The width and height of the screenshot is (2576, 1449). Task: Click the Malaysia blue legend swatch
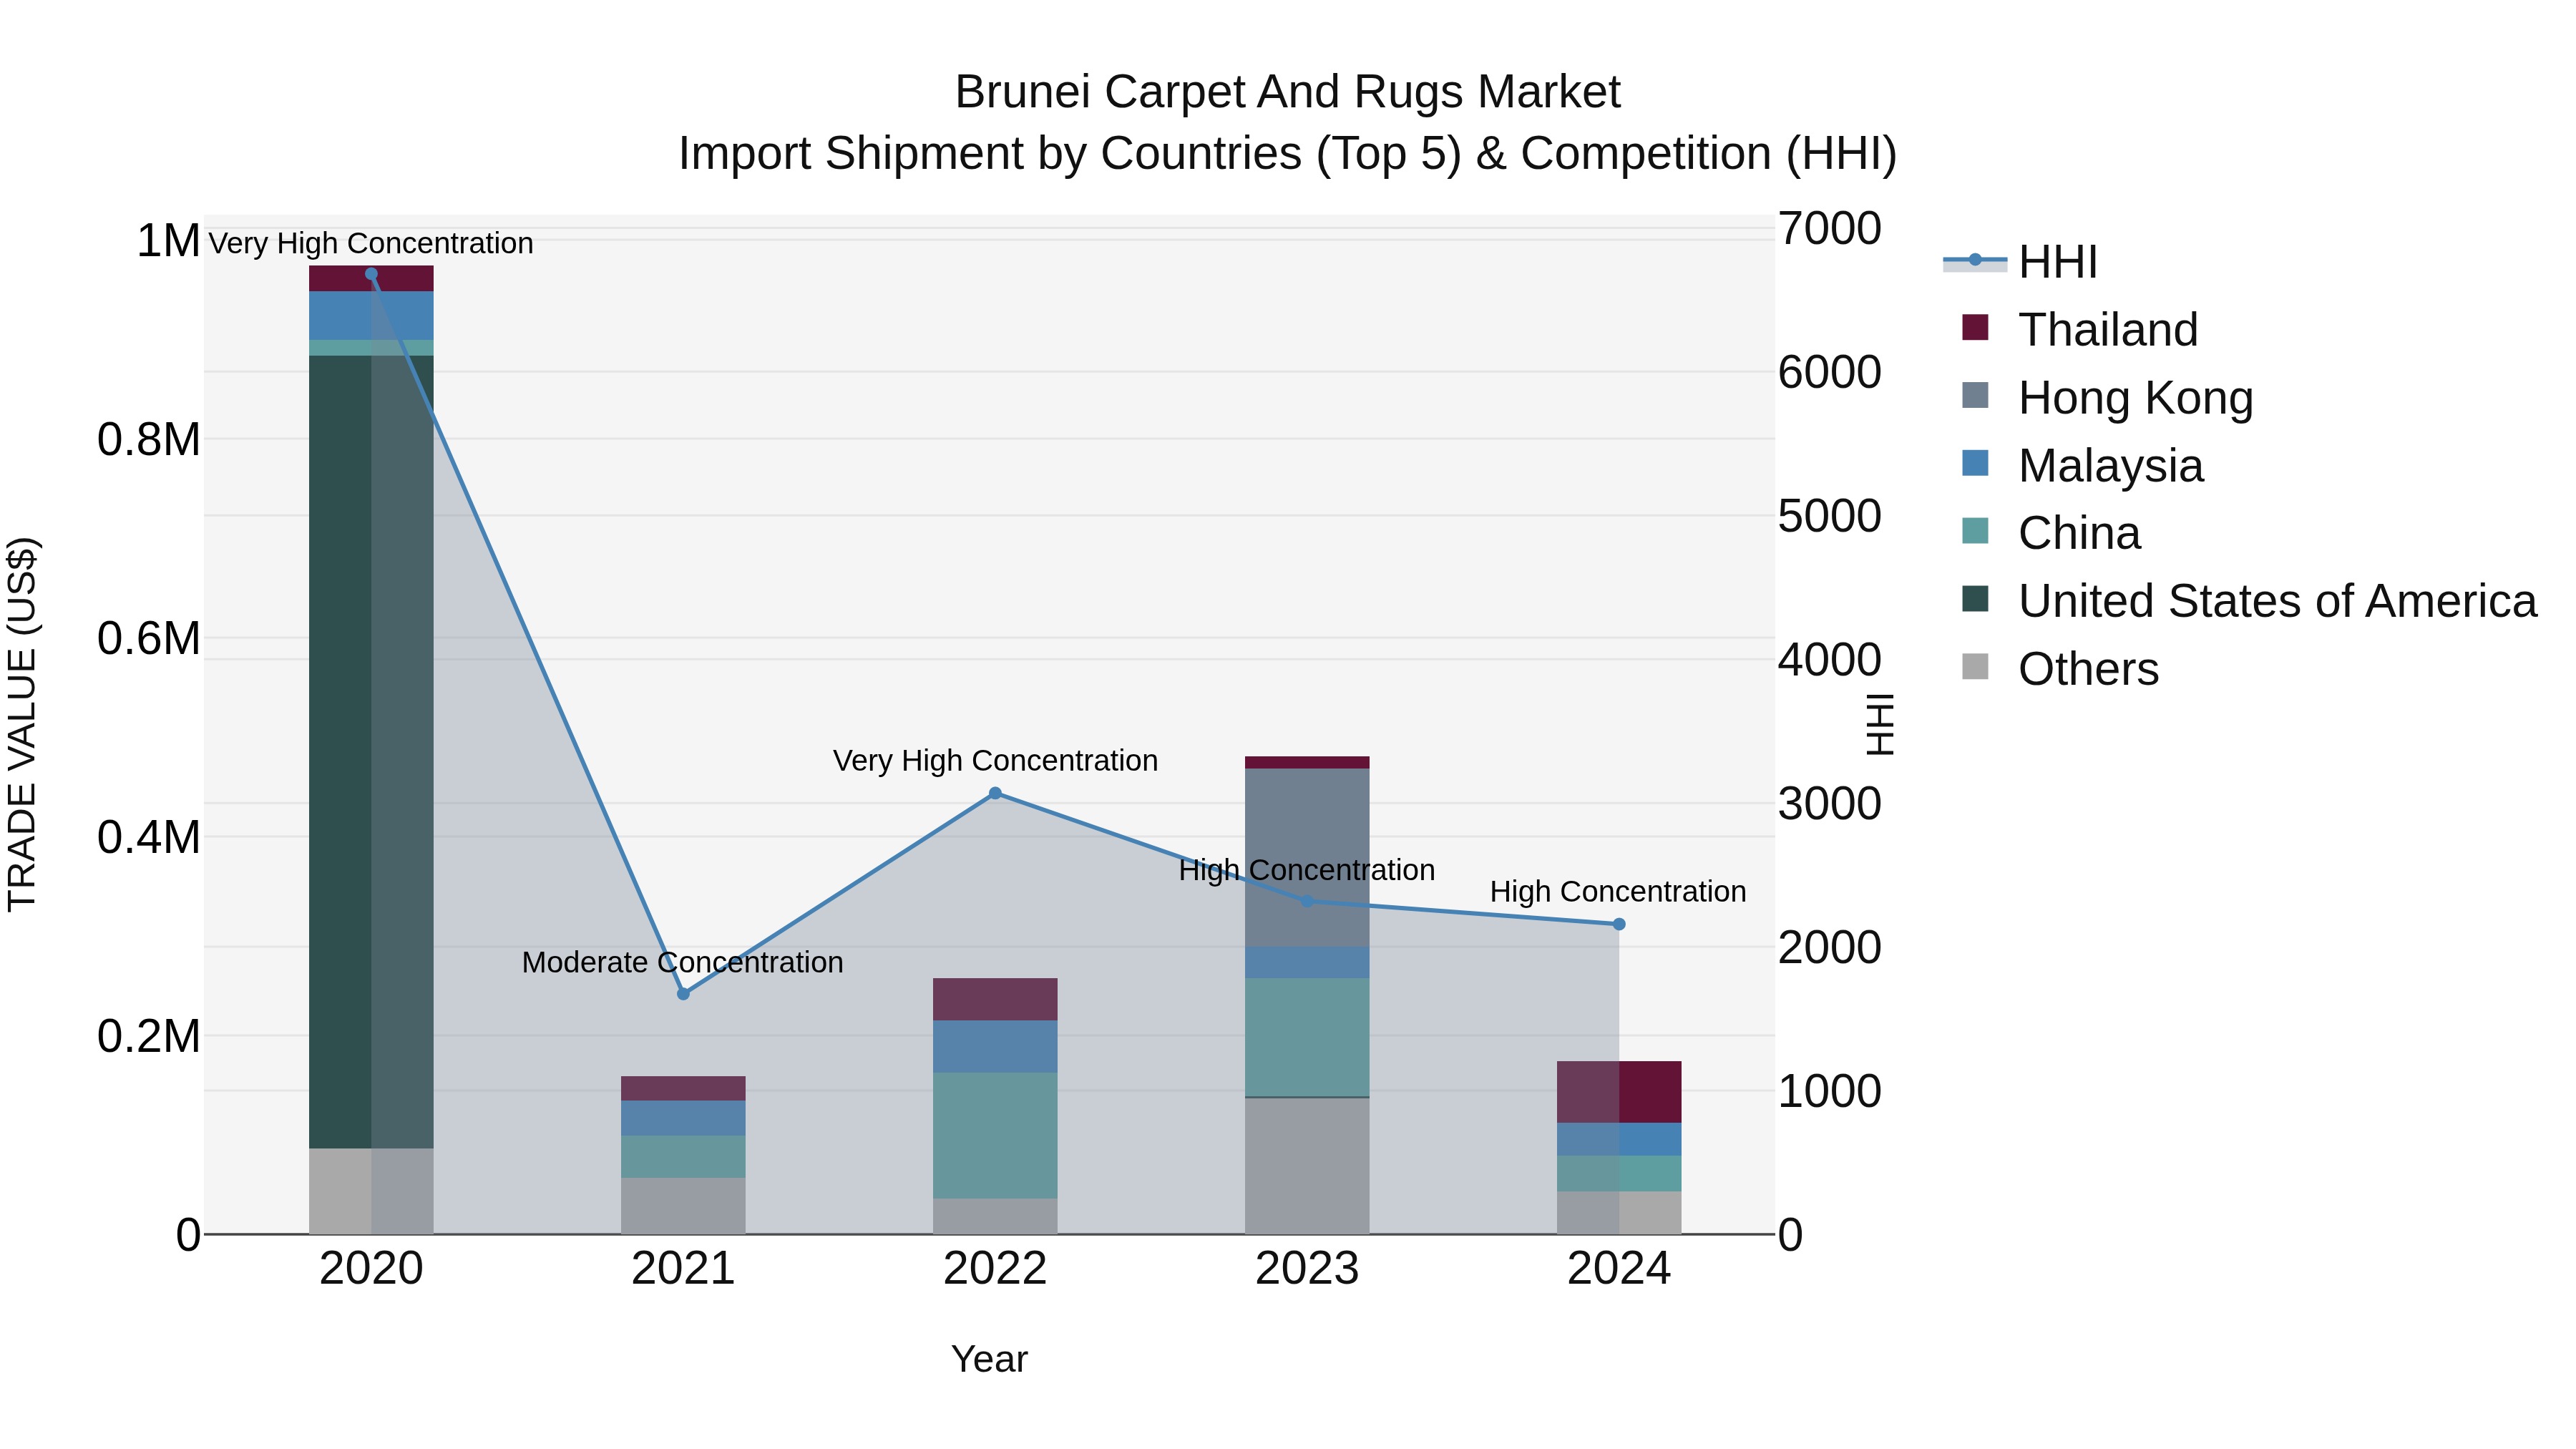tap(1975, 463)
